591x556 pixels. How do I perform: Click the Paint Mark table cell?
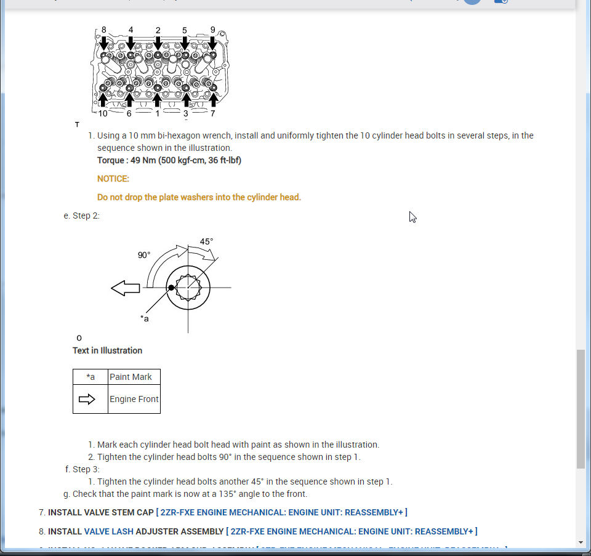pos(134,377)
